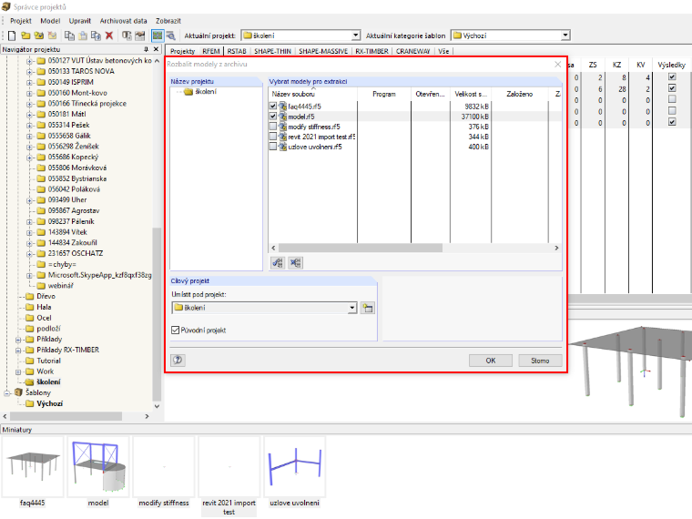Image resolution: width=692 pixels, height=519 pixels.
Task: Check the uzlove uvolneni.rf5 checkbox
Action: (x=273, y=146)
